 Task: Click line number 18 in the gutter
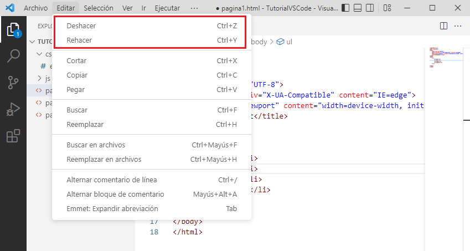click(154, 232)
